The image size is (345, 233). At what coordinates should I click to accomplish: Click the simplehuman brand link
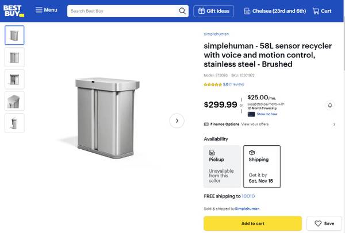click(x=216, y=34)
